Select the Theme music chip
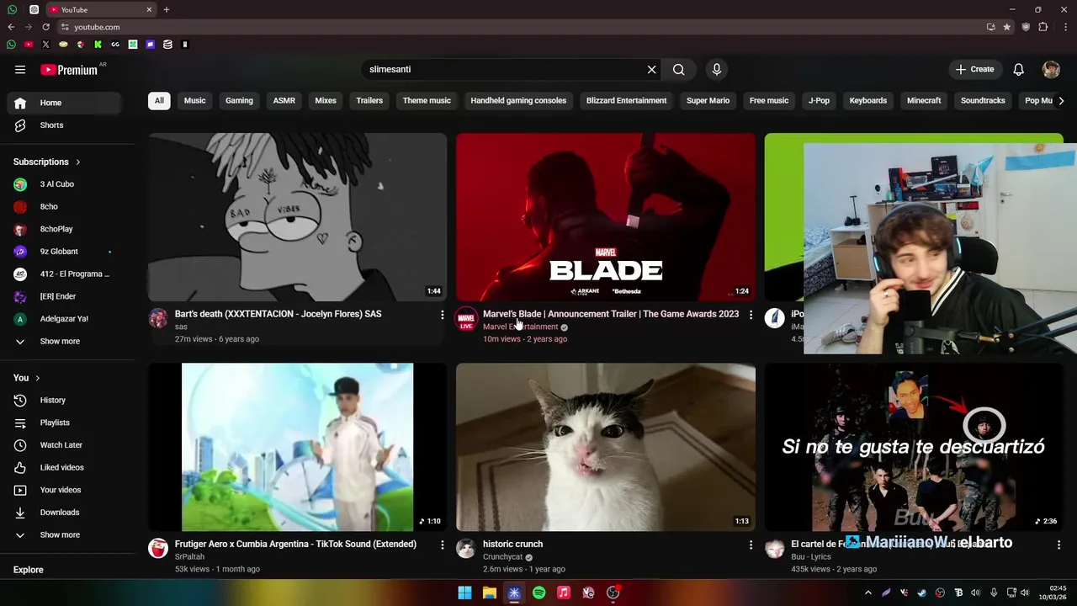 [x=427, y=101]
